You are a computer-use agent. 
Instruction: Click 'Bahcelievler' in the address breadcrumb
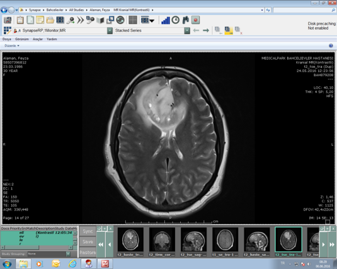[55, 10]
